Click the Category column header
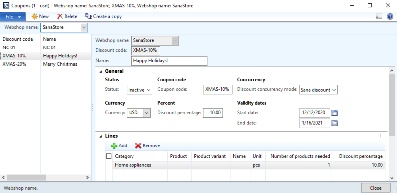 click(x=140, y=156)
